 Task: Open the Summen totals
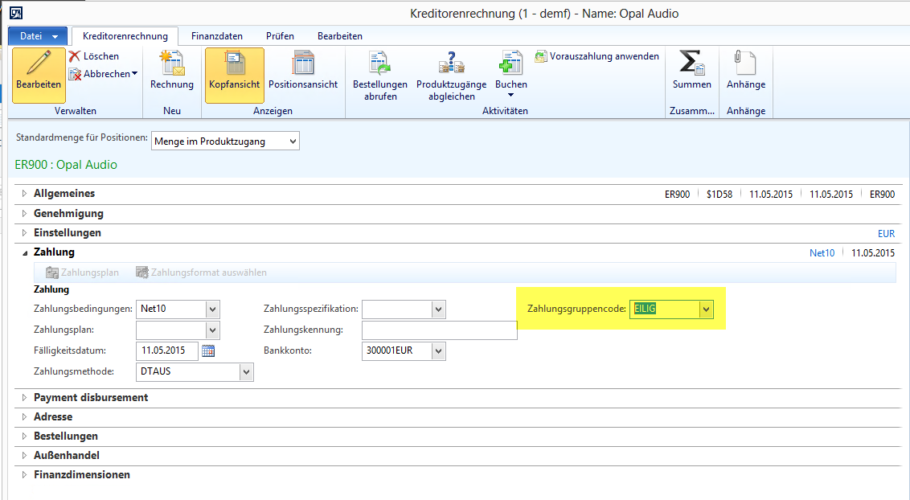coord(691,64)
